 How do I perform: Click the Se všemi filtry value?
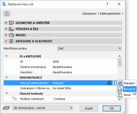(62, 88)
